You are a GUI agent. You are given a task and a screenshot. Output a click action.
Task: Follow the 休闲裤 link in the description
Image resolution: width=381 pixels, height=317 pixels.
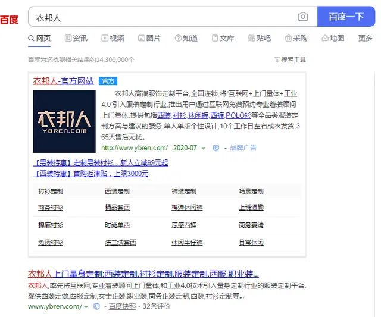click(198, 115)
